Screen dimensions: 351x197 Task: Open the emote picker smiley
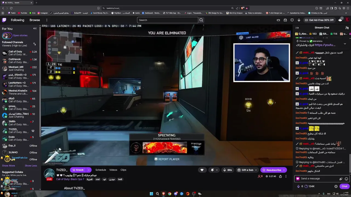(346, 179)
